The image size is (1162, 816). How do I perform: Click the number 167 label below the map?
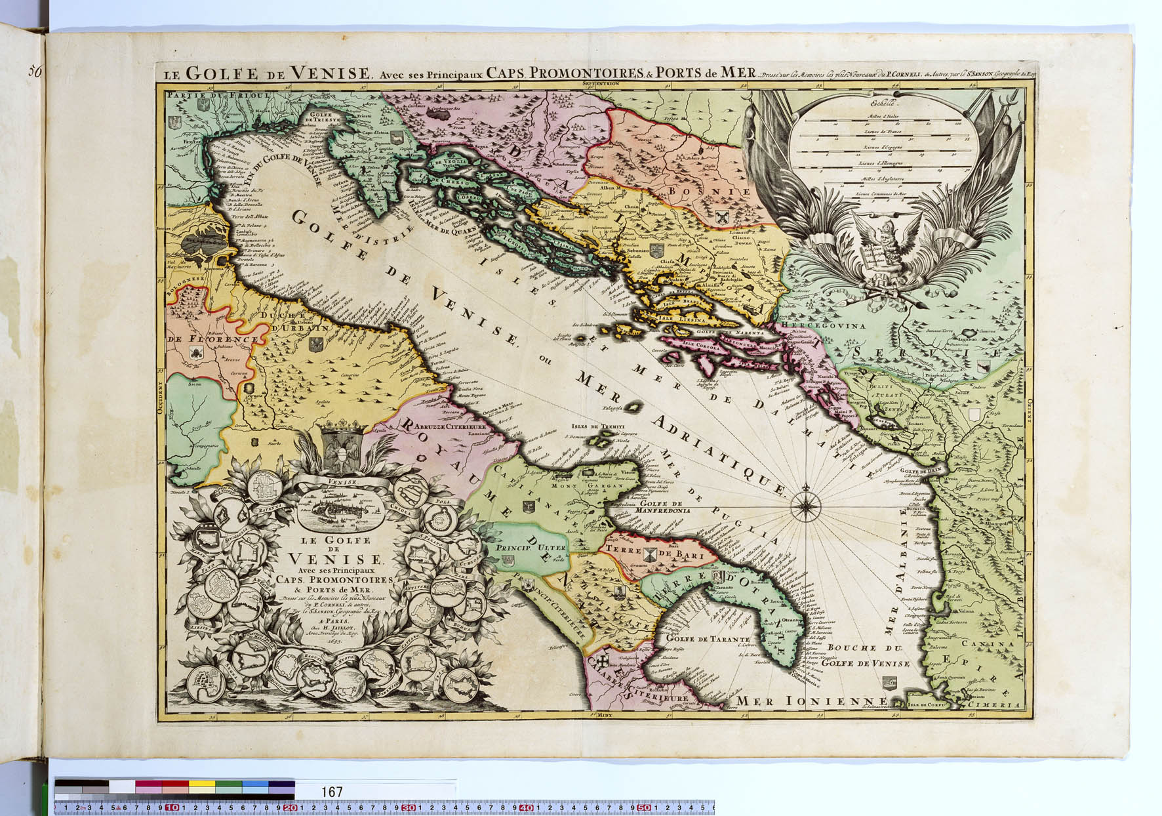[332, 792]
